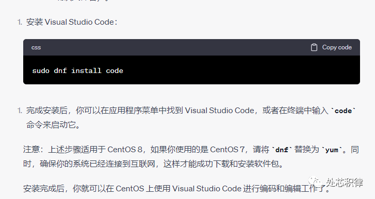Click the Copy code button label
The image size is (375, 199).
pos(337,47)
